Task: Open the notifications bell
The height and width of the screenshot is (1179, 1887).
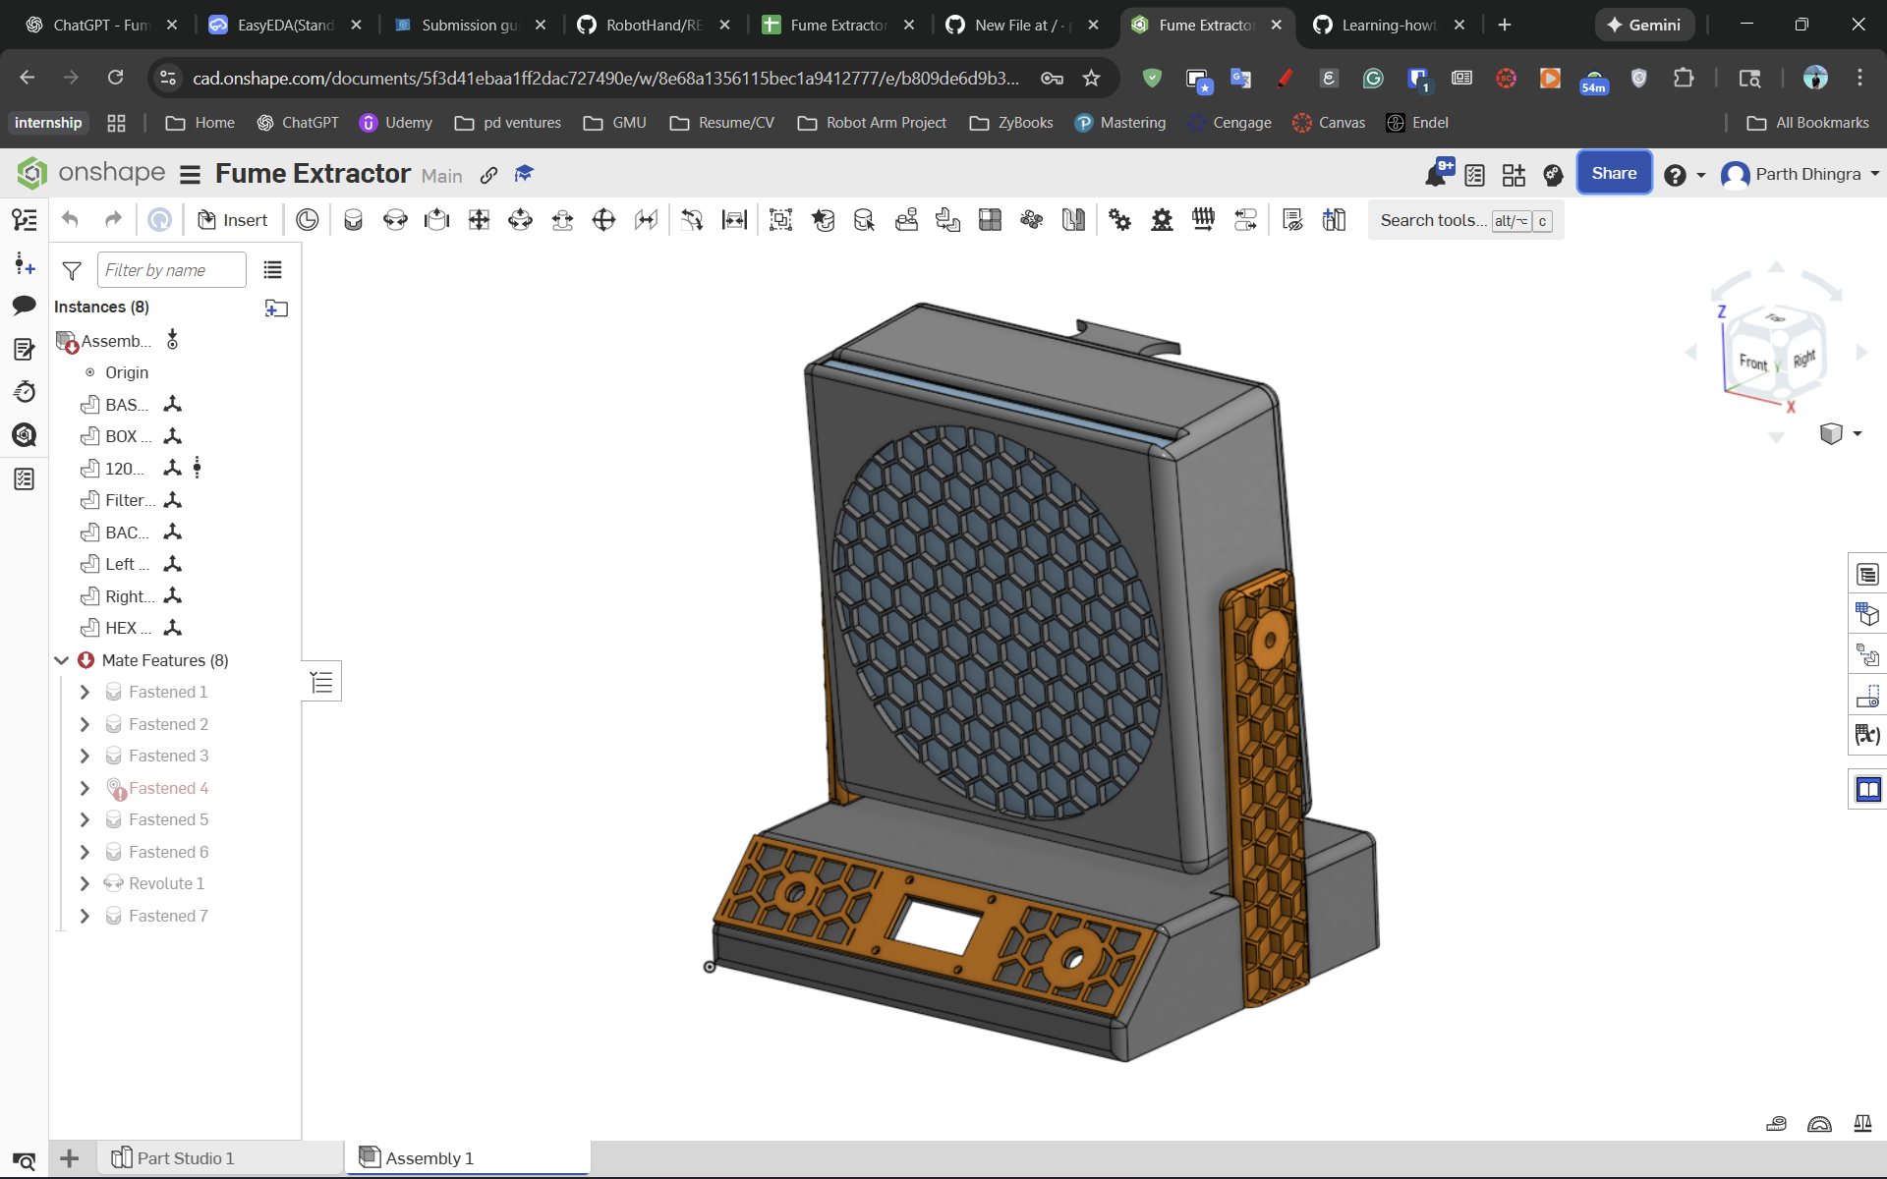Action: tap(1436, 175)
